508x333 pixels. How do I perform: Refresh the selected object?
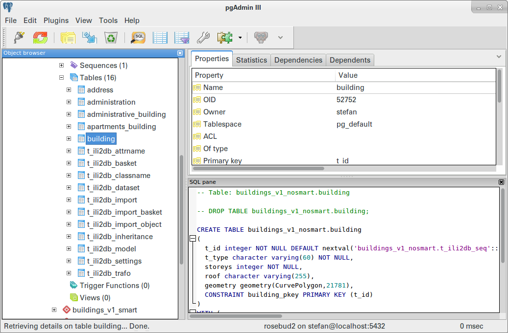coord(40,38)
